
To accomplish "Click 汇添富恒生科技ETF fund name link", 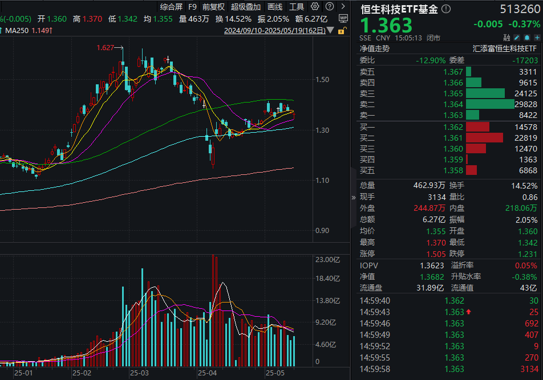I will coord(505,49).
